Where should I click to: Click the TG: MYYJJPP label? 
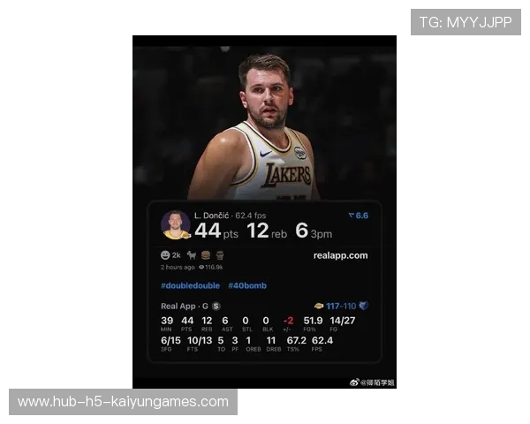pos(466,22)
